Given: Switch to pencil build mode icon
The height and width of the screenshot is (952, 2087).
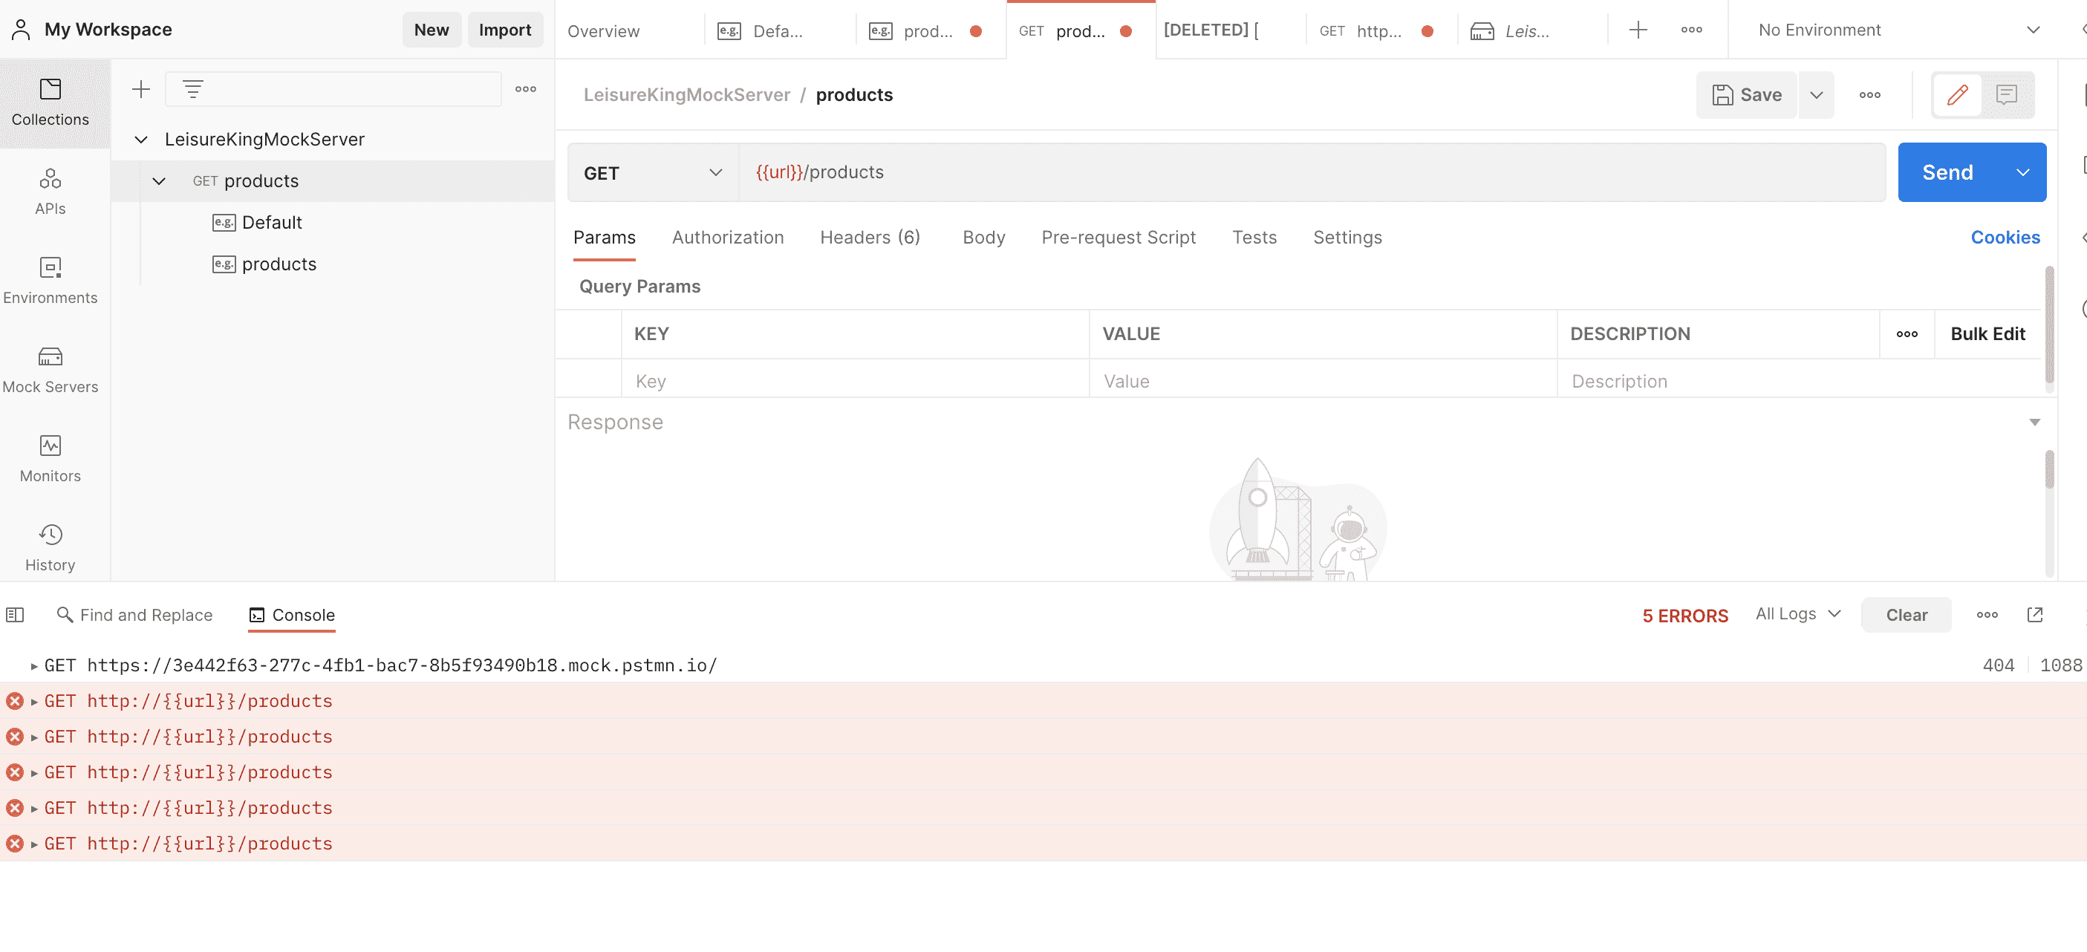Looking at the screenshot, I should click(1957, 95).
